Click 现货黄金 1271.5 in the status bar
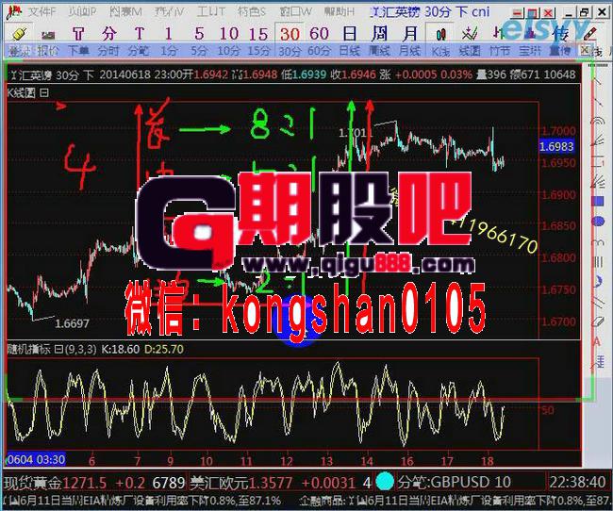 (55, 483)
